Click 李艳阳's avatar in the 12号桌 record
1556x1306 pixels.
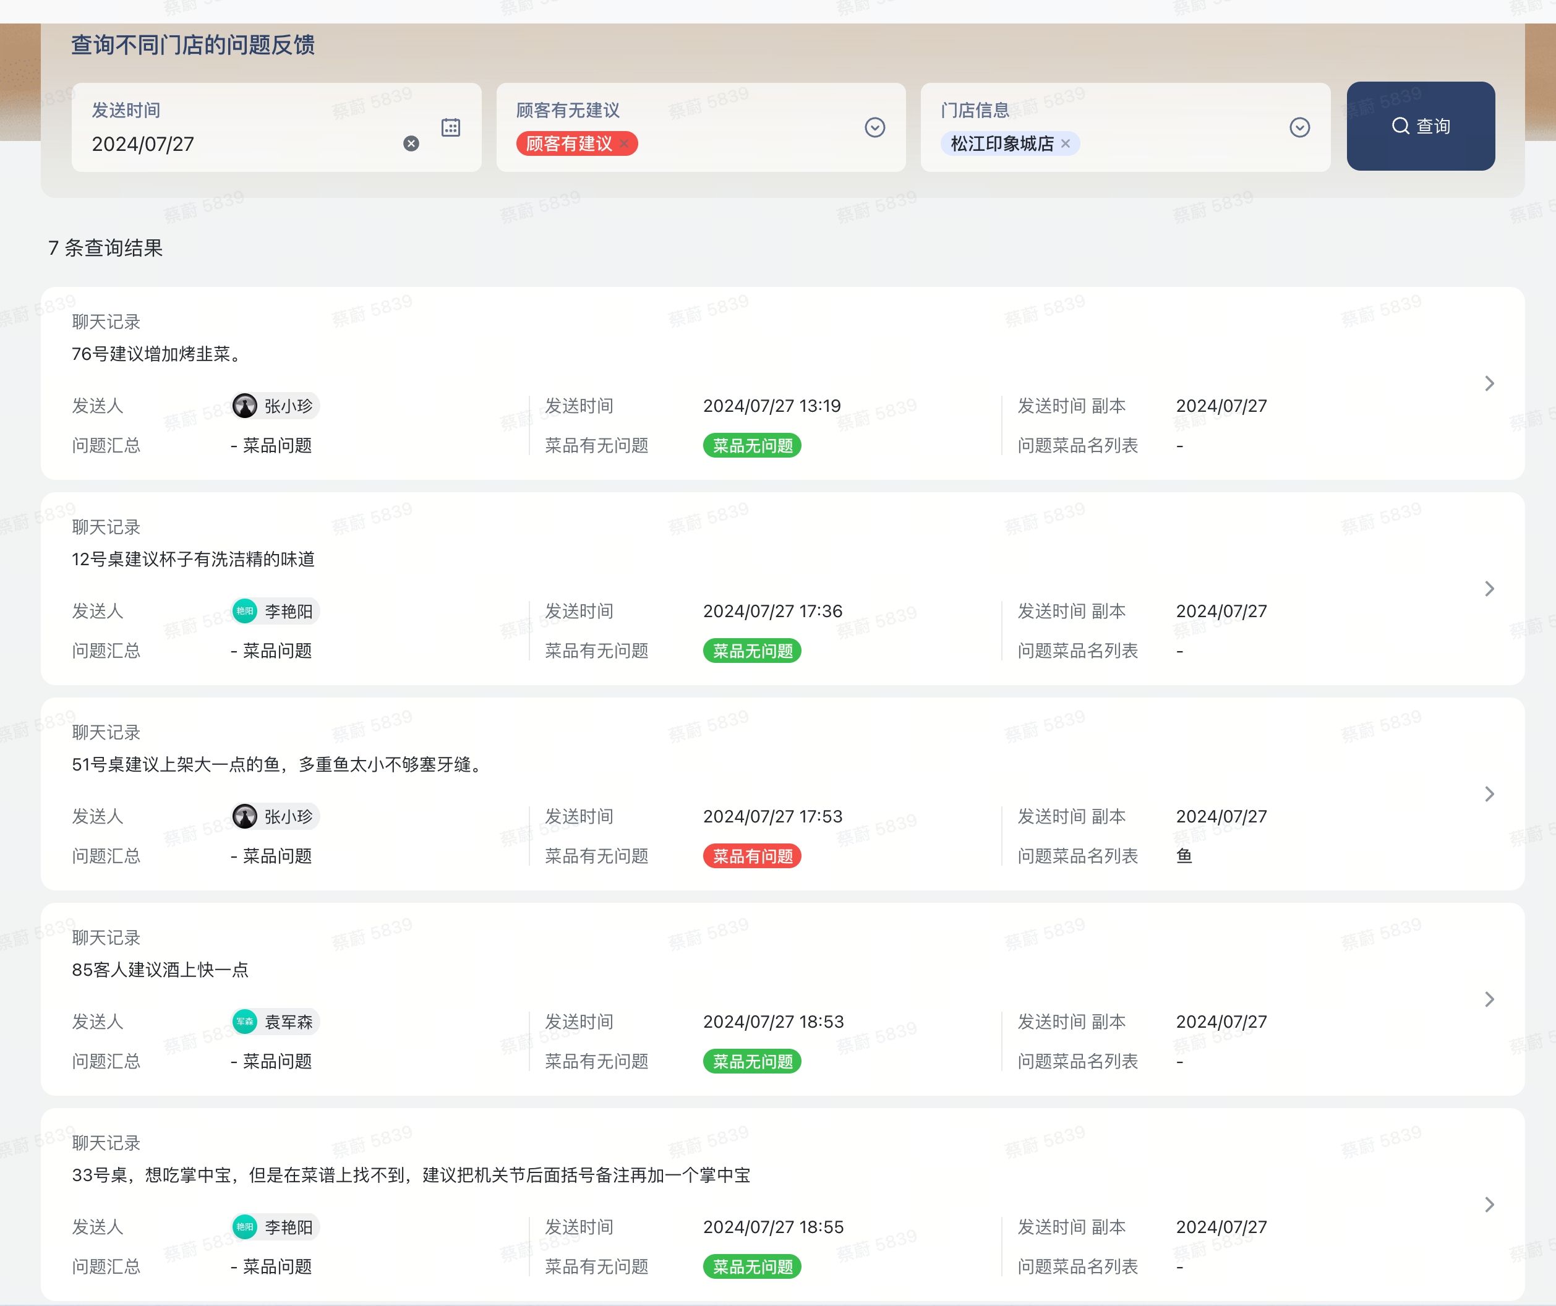246,610
